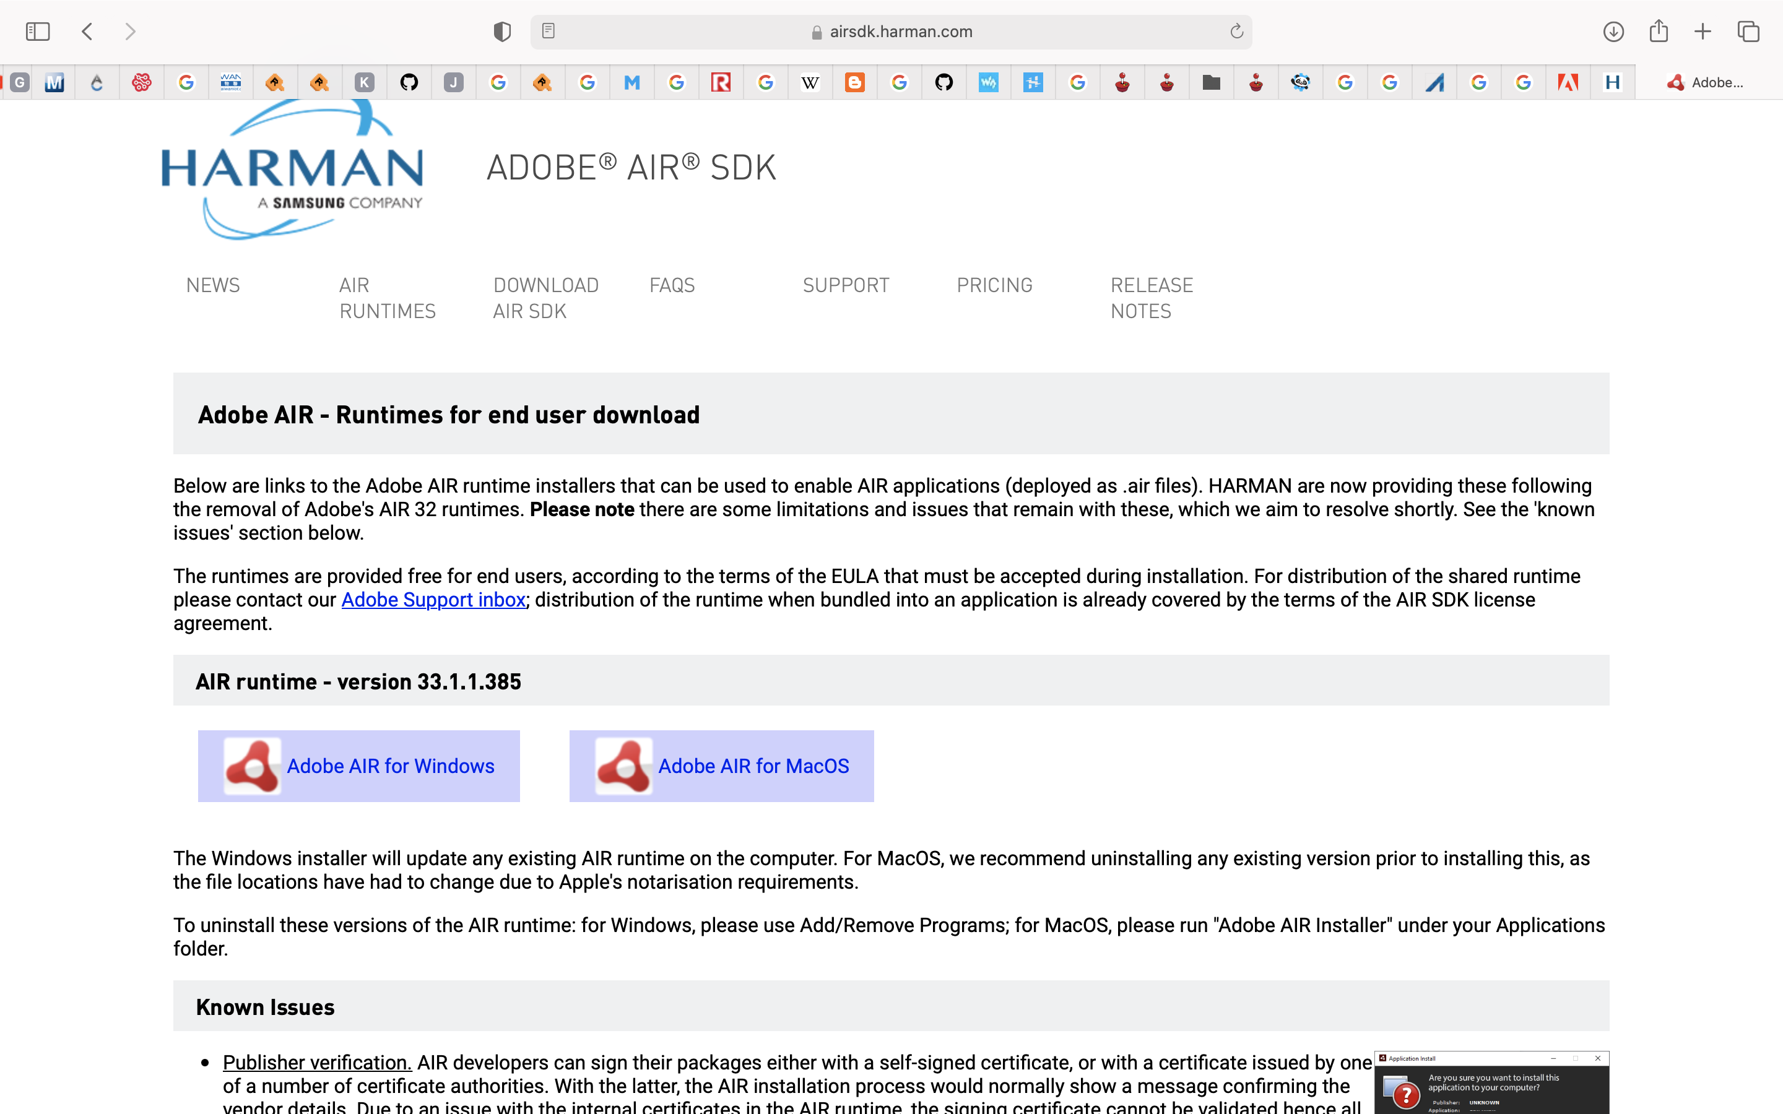Download Adobe AIR for MacOS
The height and width of the screenshot is (1114, 1783).
[722, 766]
